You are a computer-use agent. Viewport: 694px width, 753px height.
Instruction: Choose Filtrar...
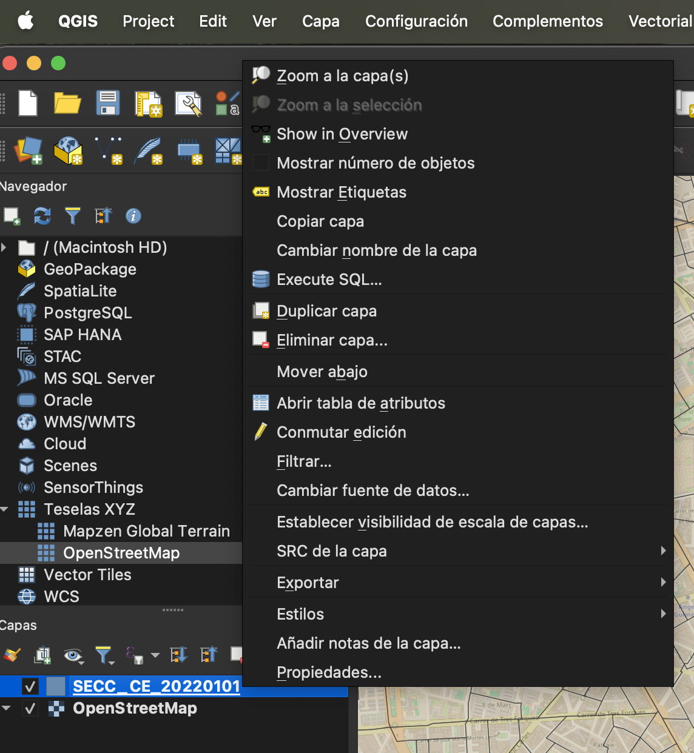(x=458, y=461)
